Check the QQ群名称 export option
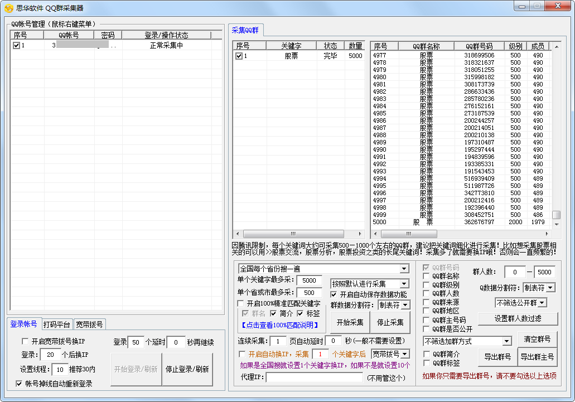The width and height of the screenshot is (575, 402). point(427,276)
